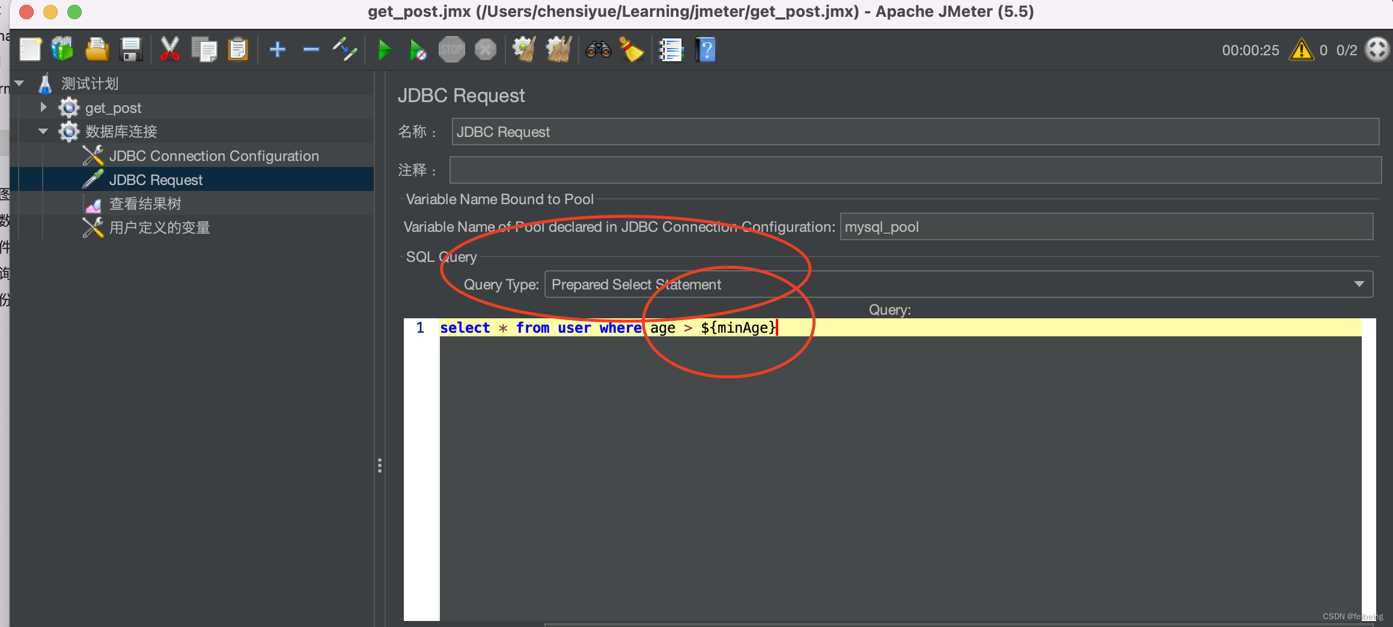Click the Cut scissors icon

pyautogui.click(x=170, y=49)
